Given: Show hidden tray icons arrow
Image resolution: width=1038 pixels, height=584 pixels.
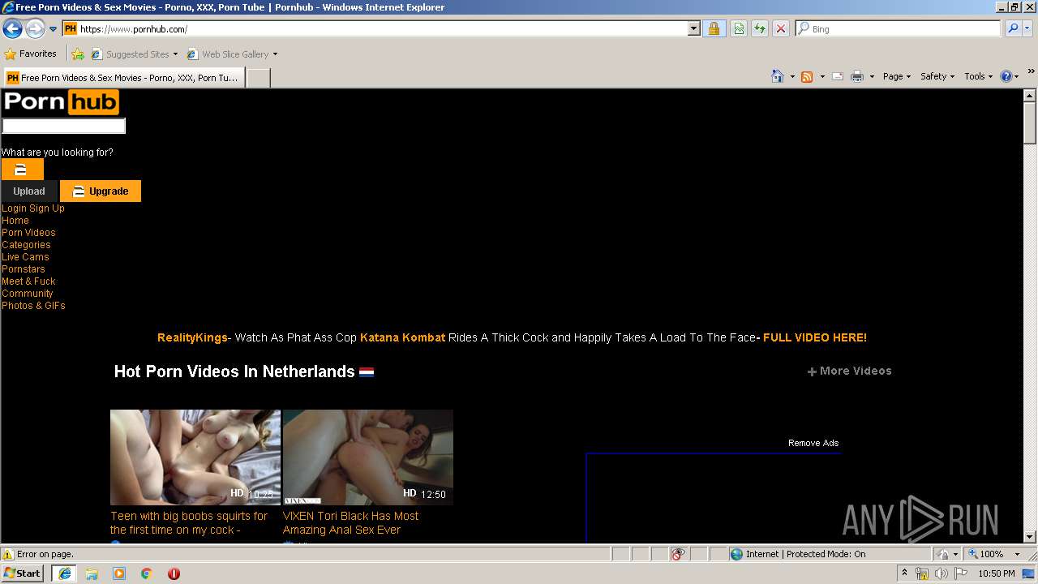Looking at the screenshot, I should 905,573.
